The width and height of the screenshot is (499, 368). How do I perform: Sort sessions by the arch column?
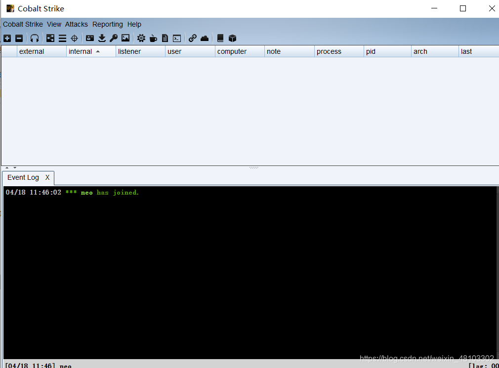[x=435, y=51]
